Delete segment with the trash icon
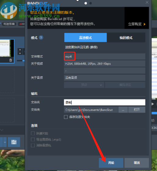157x171 pixels. [x=11, y=60]
